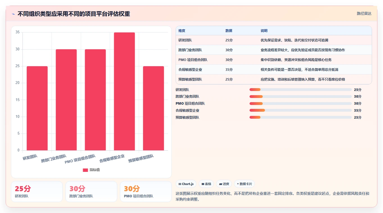Screen dimensions: 383x213
Task: Select the 进度 tag chip
Action: click(224, 184)
